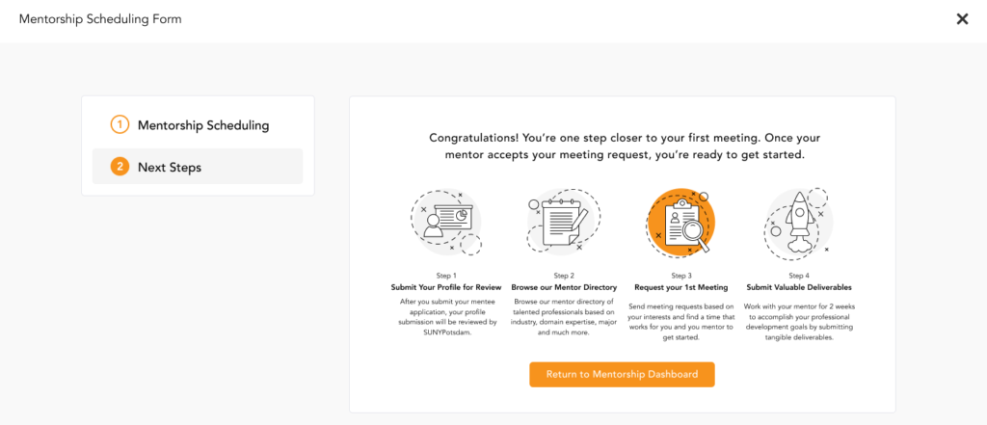987x425 pixels.
Task: Select the Next Steps sidebar item
Action: [198, 167]
